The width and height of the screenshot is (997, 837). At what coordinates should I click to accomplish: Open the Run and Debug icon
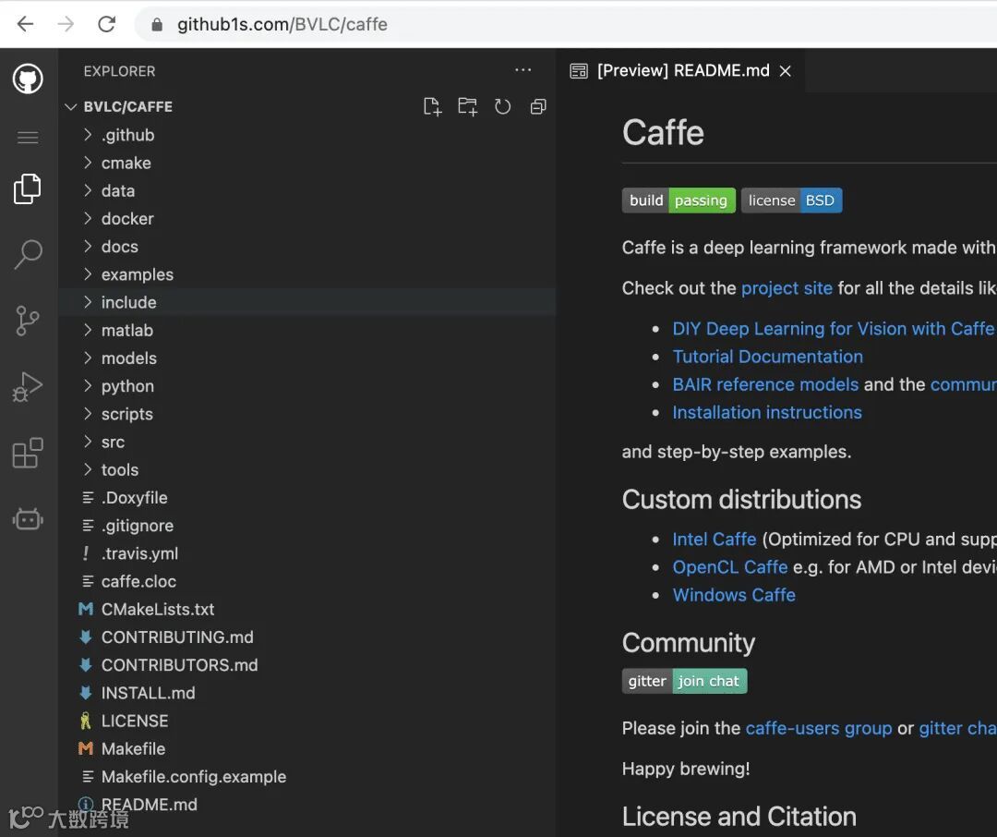click(x=28, y=387)
